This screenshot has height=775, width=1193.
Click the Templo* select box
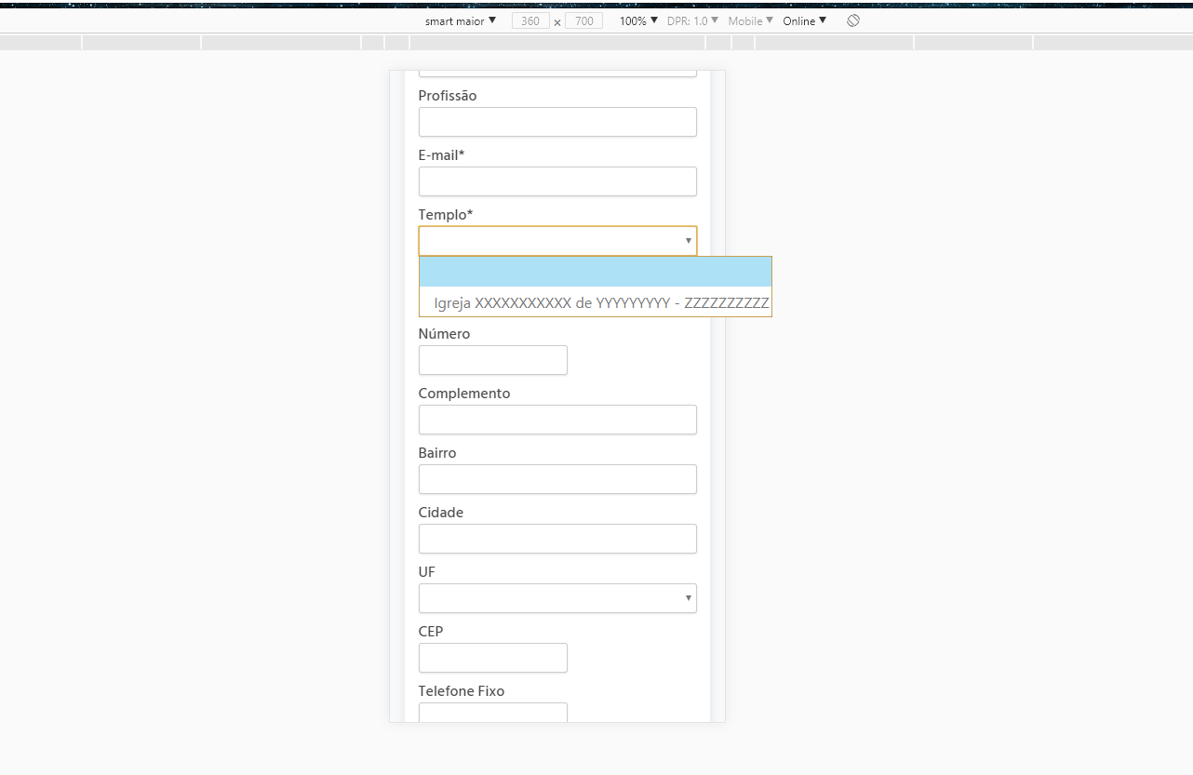coord(557,241)
